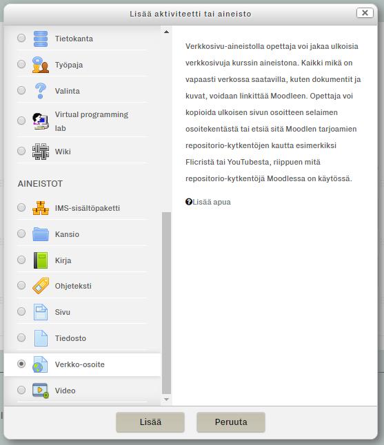Click the activity list scrollbar thumb

166,303
